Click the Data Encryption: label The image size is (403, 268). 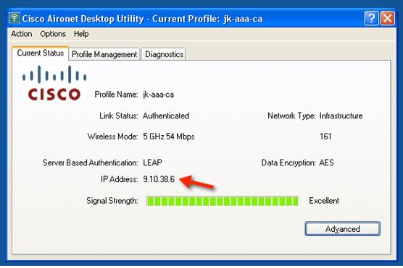click(x=288, y=163)
